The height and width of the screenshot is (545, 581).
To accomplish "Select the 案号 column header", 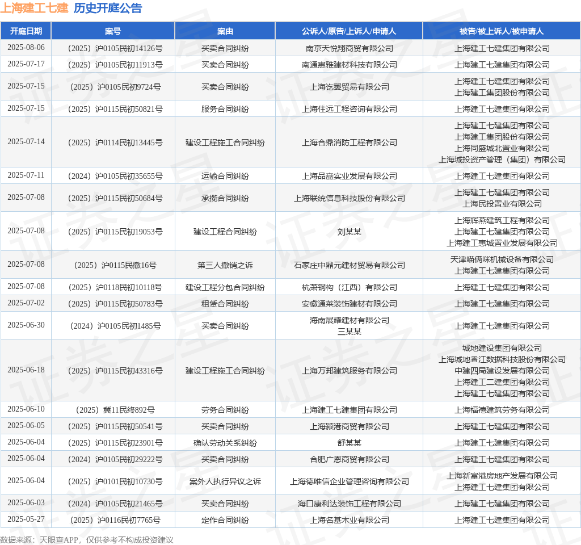I will (113, 31).
